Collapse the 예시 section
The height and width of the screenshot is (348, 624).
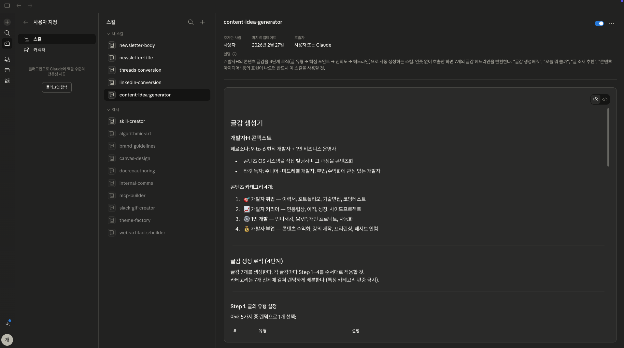pyautogui.click(x=108, y=110)
